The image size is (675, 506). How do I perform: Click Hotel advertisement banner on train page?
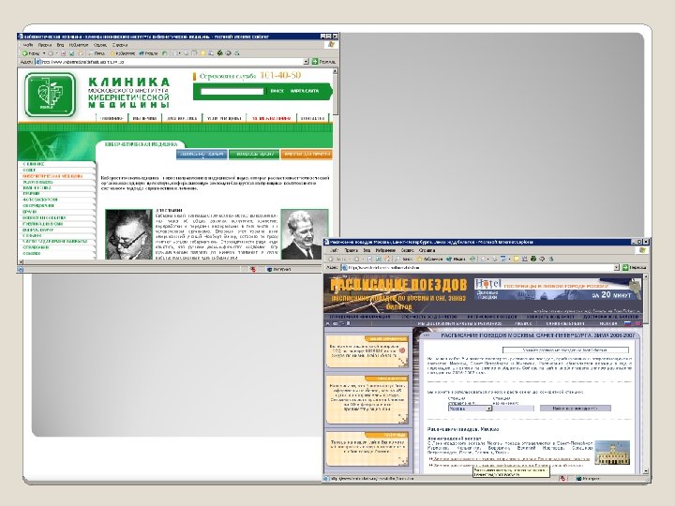click(x=559, y=290)
